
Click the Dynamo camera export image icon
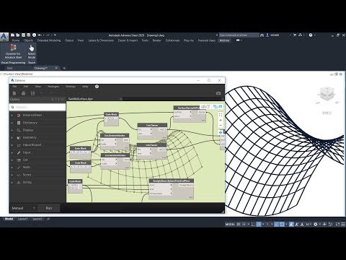tap(218, 93)
